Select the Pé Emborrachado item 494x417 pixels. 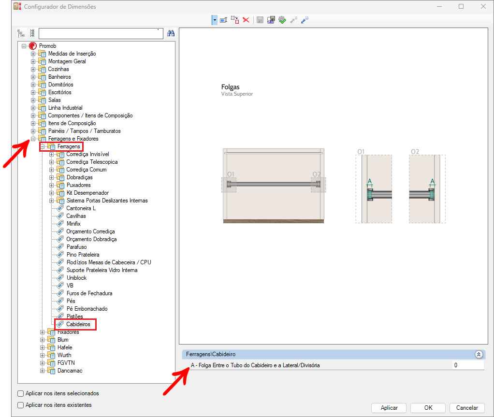tap(87, 309)
